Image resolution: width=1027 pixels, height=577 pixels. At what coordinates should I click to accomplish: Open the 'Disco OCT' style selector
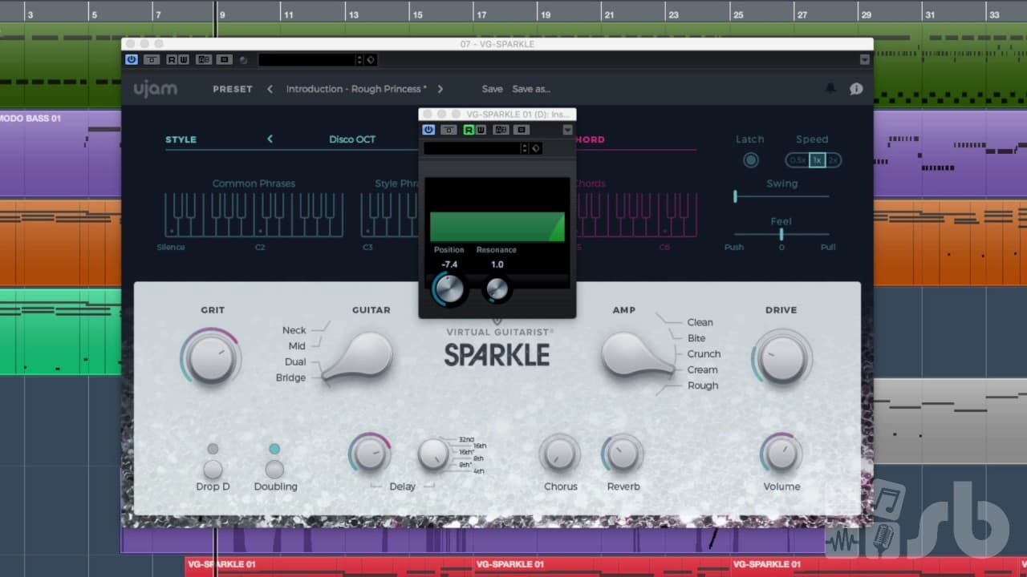(352, 139)
